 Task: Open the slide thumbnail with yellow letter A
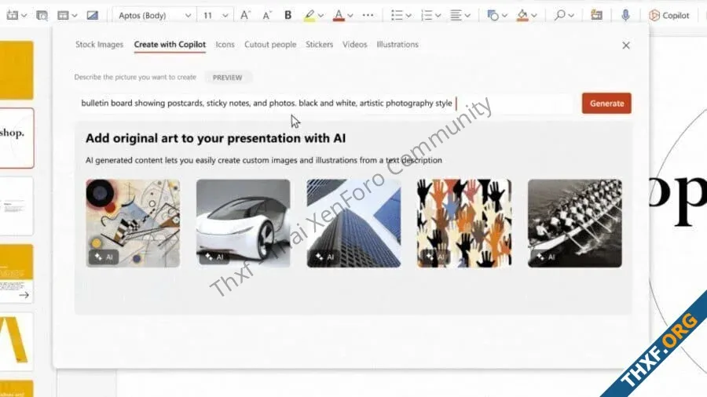(x=16, y=341)
